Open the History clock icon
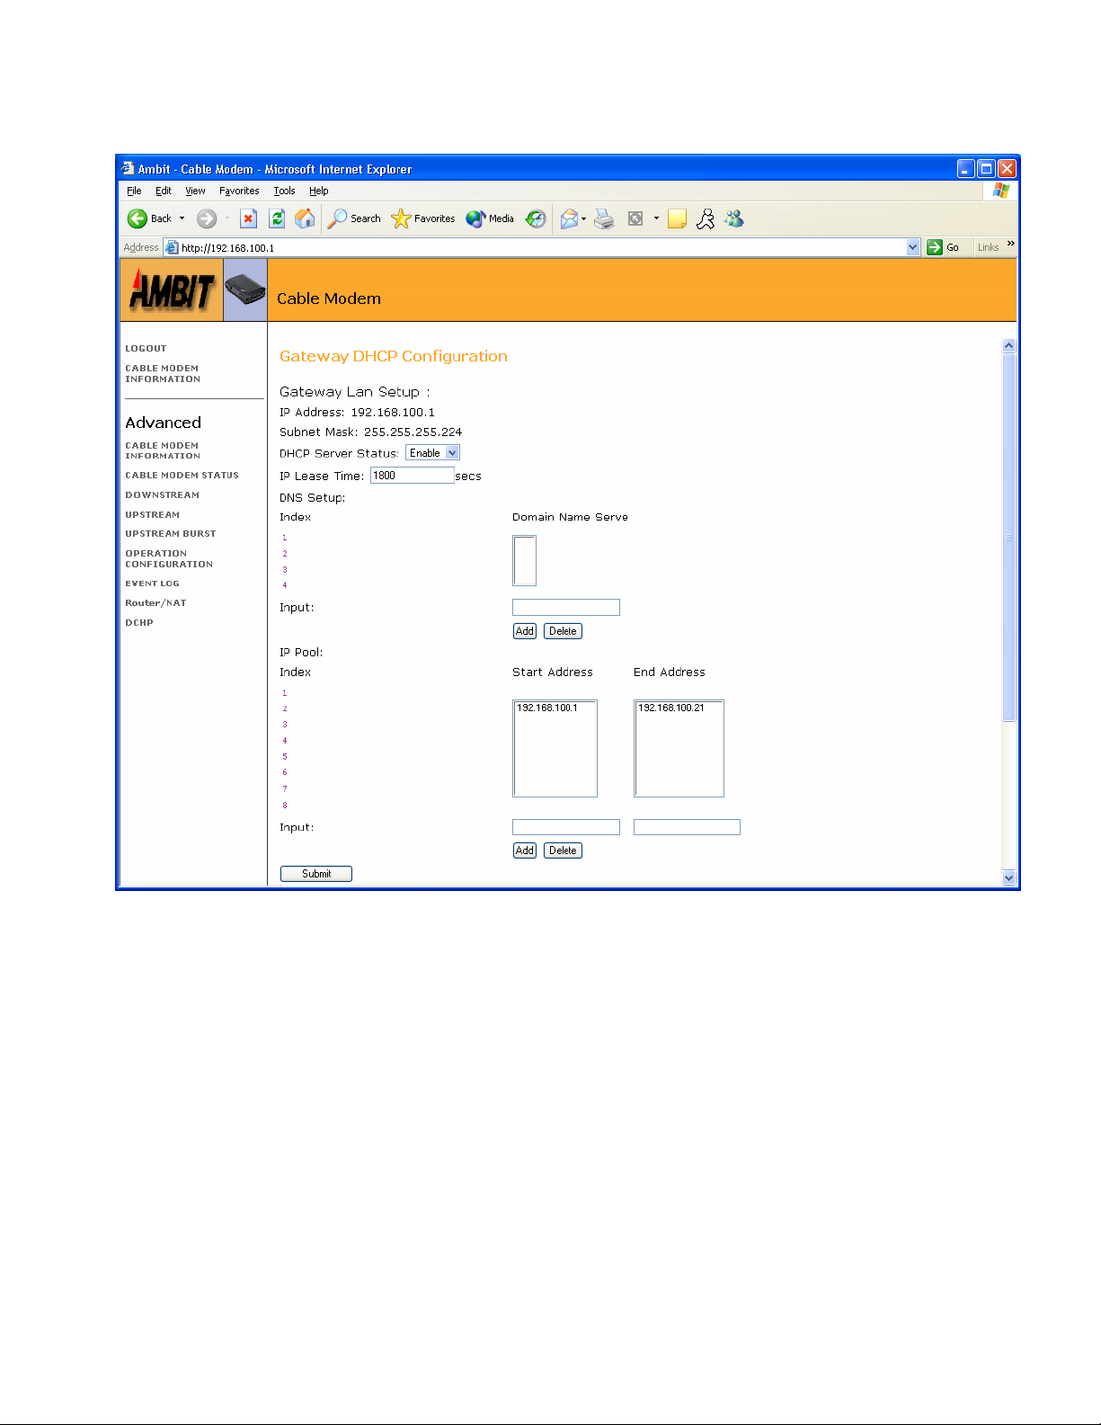The width and height of the screenshot is (1101, 1425). pyautogui.click(x=536, y=218)
